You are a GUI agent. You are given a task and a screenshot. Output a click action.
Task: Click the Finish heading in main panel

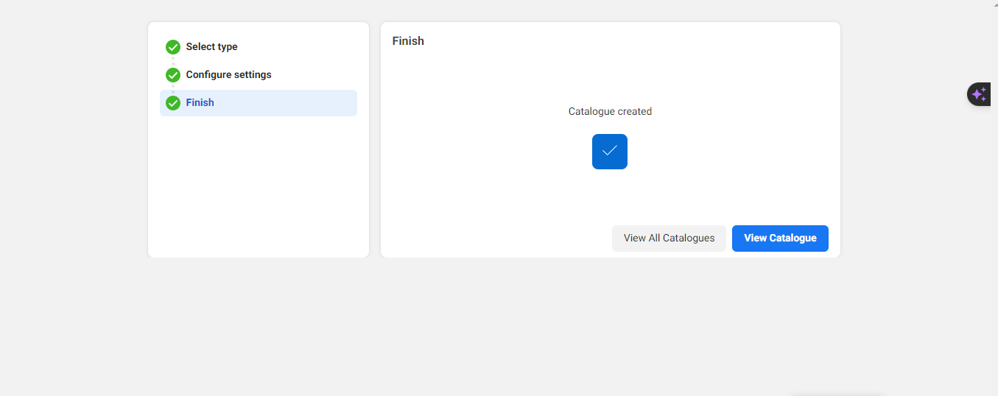point(408,41)
